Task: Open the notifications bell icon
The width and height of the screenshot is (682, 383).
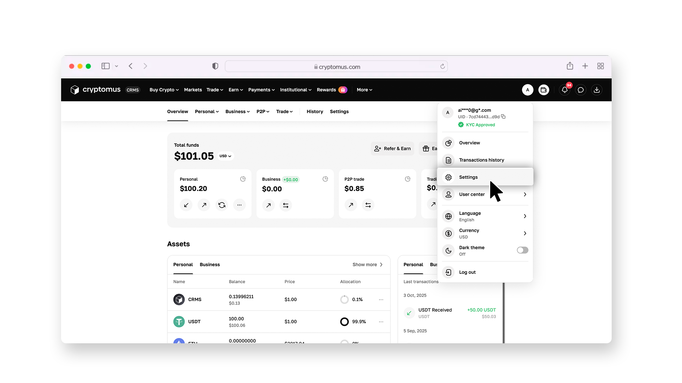Action: tap(564, 90)
